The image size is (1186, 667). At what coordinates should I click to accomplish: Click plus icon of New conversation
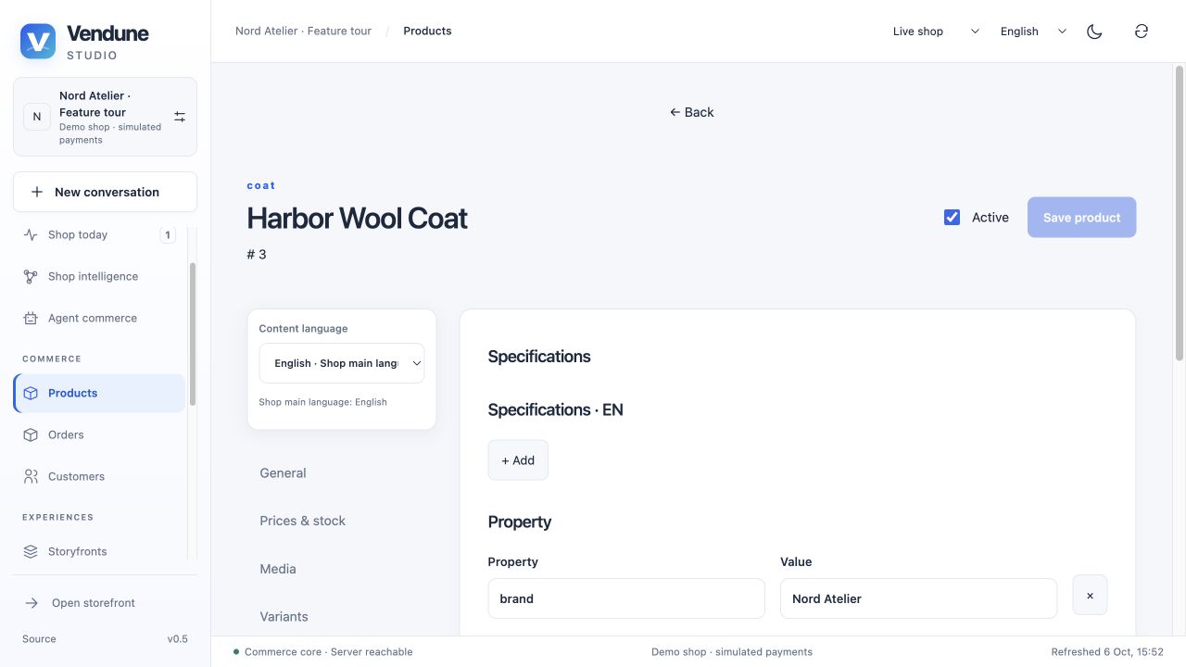(x=37, y=192)
